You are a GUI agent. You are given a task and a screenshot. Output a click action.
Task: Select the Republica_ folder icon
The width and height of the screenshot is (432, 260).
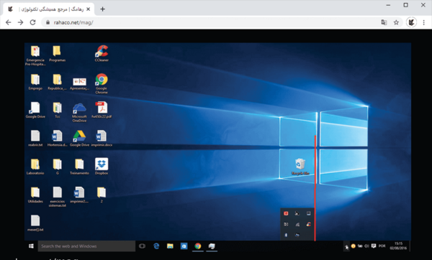(x=57, y=82)
